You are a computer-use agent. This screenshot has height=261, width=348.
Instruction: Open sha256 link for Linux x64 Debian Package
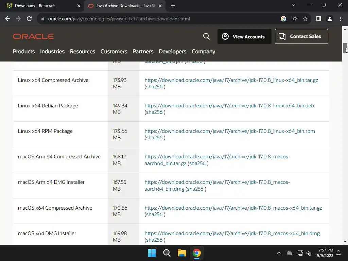[154, 112]
